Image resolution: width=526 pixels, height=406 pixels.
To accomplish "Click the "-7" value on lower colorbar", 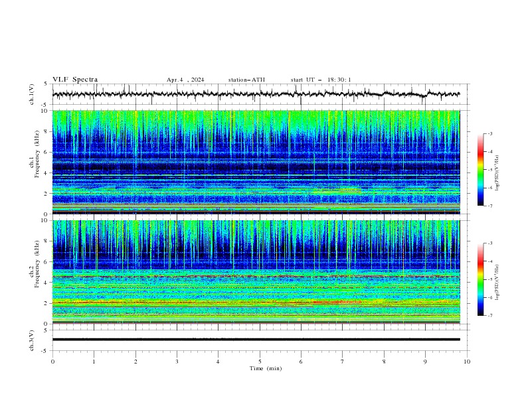I will (x=489, y=315).
